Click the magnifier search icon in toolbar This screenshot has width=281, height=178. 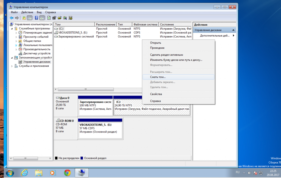[x=65, y=18]
